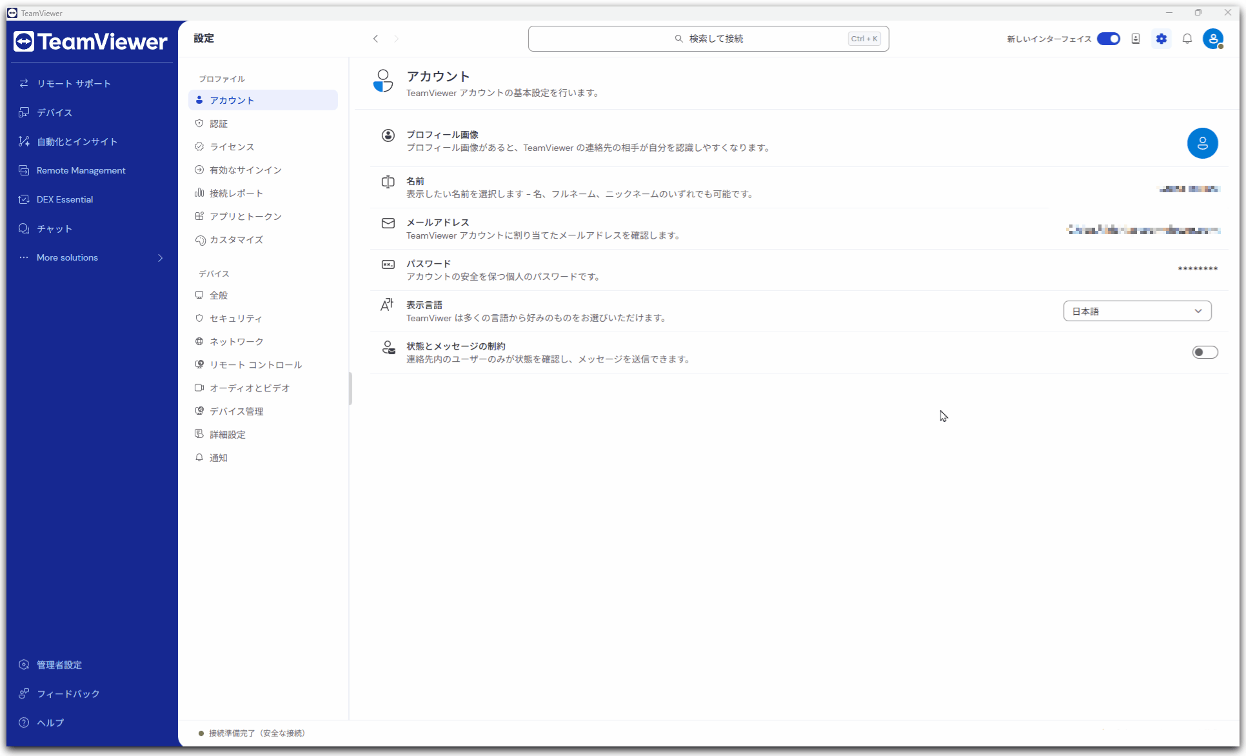
Task: Click the large profile picture avatar
Action: [1202, 143]
